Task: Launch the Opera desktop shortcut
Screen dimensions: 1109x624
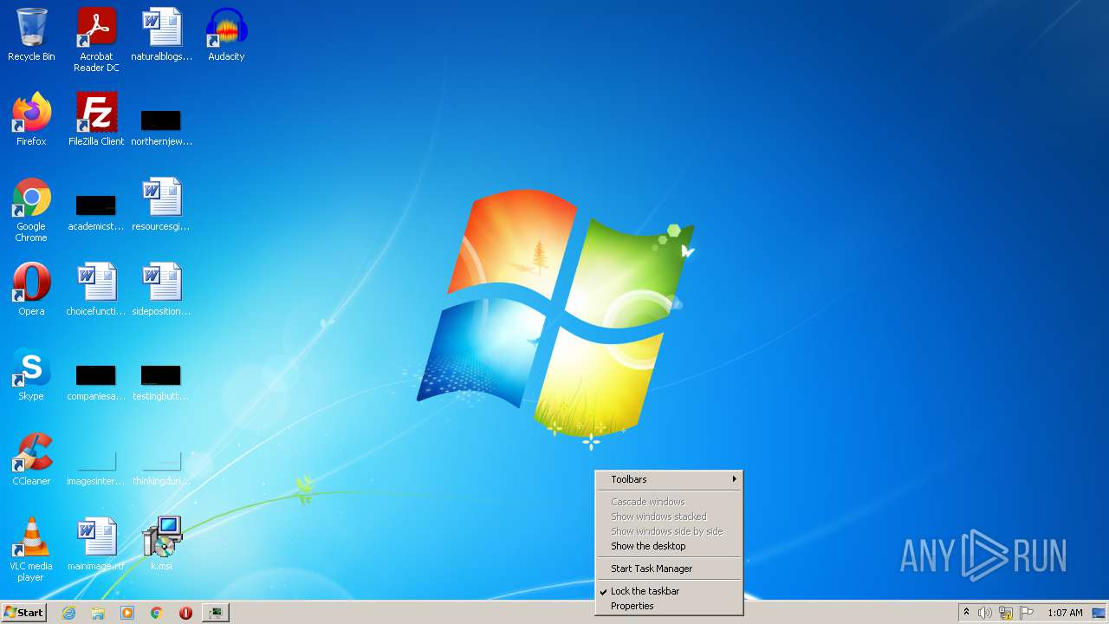Action: [31, 289]
